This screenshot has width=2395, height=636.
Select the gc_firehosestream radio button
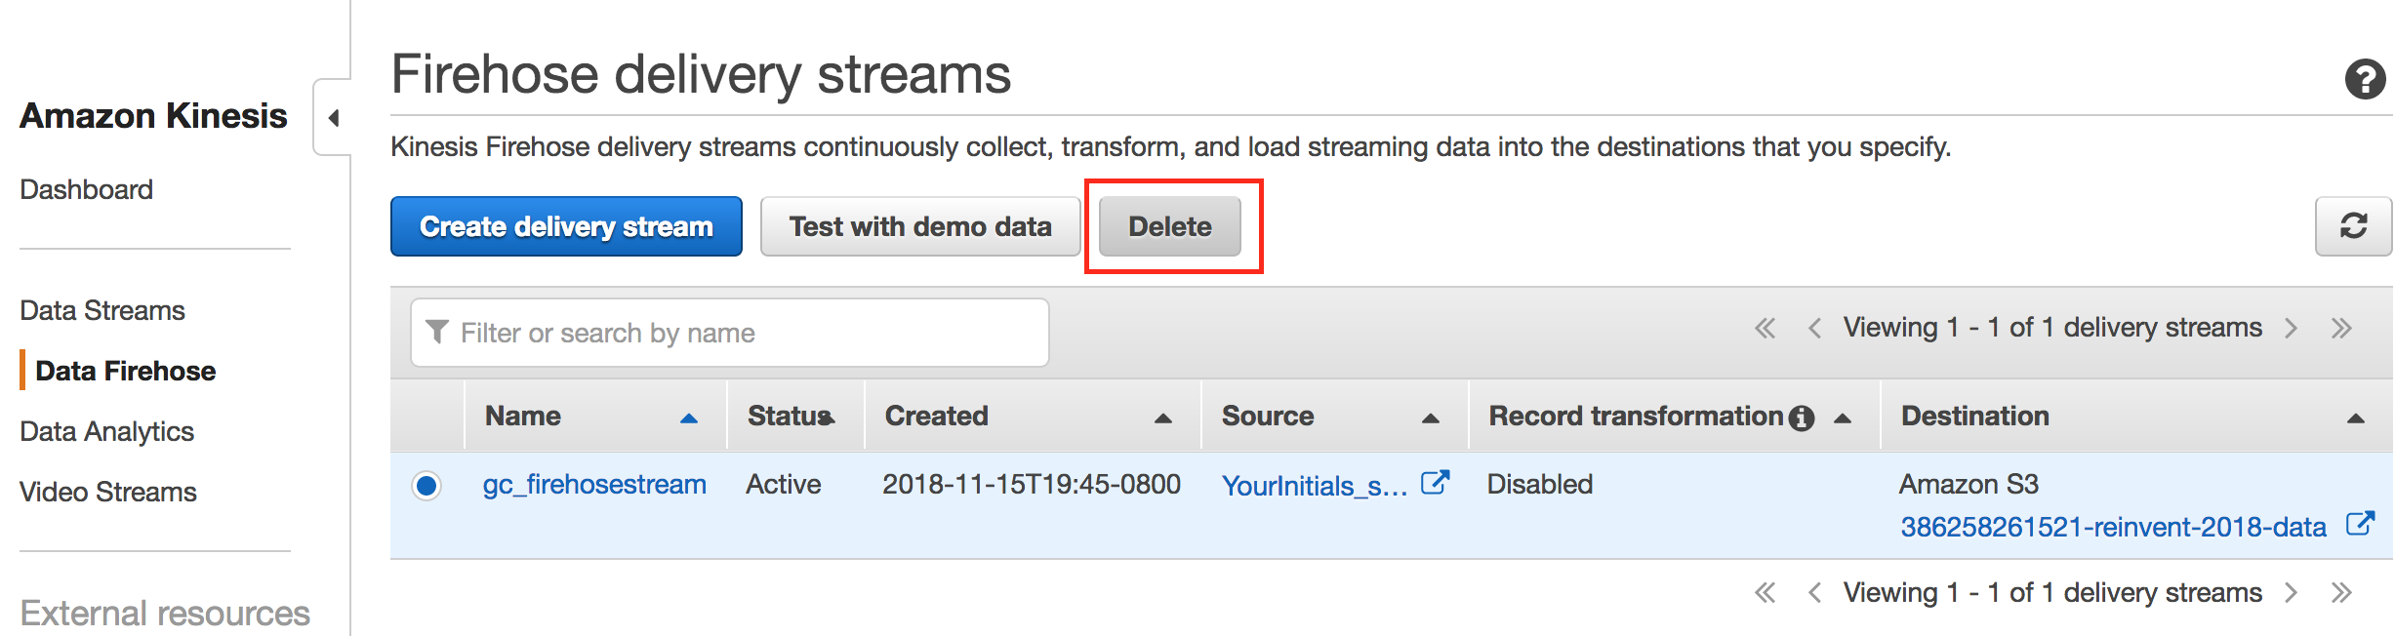(x=426, y=485)
